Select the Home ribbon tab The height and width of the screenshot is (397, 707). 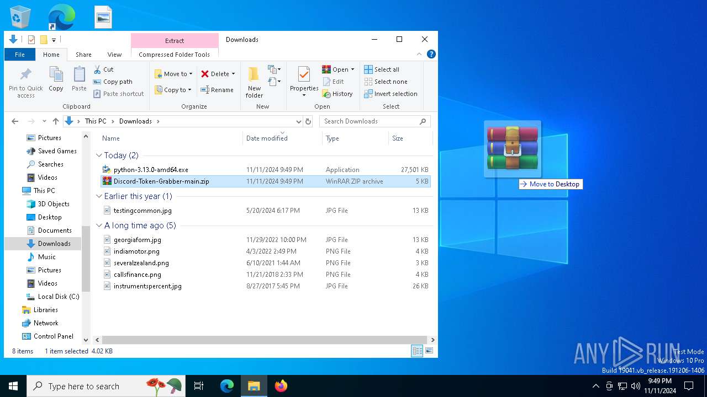click(x=51, y=55)
